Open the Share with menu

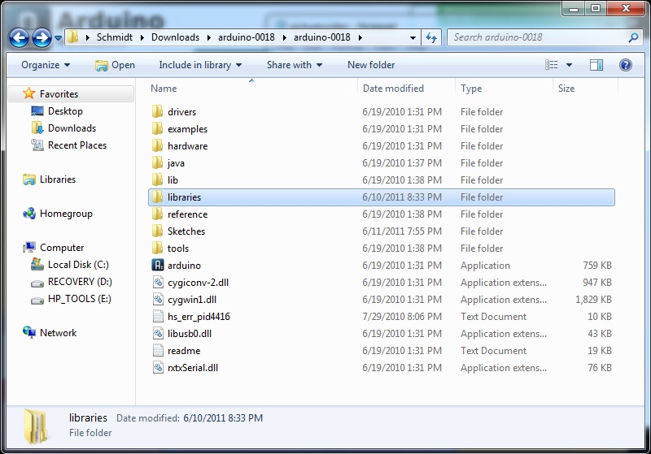point(295,65)
